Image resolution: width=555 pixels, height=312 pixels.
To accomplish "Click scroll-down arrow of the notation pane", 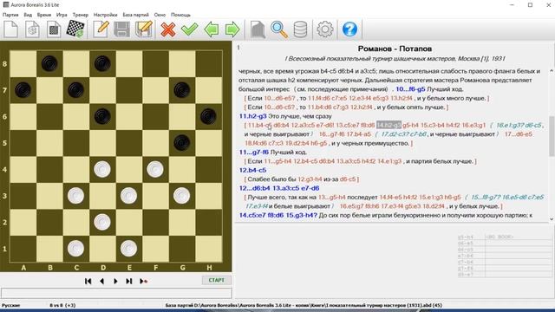I will [x=552, y=219].
